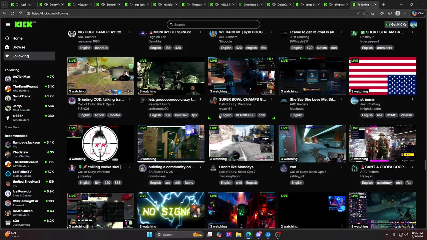Viewport: 427px width, 240px height.
Task: Close the active Following tab
Action: pos(375,4)
